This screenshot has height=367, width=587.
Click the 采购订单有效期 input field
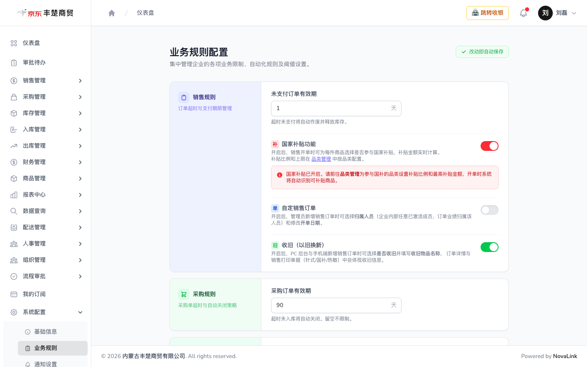pyautogui.click(x=336, y=305)
